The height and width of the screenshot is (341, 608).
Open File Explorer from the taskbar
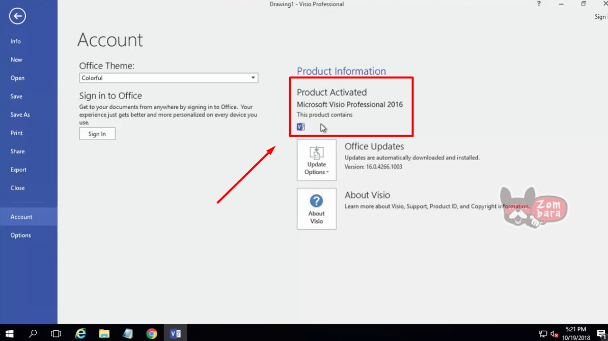pyautogui.click(x=104, y=333)
